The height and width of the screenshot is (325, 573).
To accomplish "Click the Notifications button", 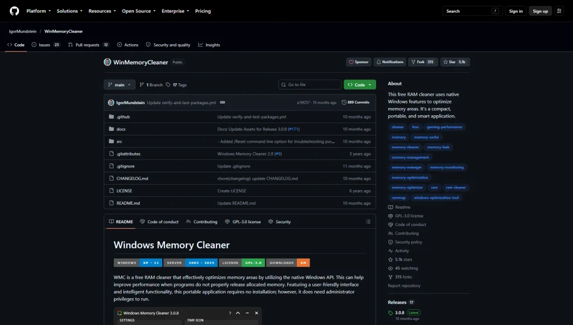I will pyautogui.click(x=390, y=62).
